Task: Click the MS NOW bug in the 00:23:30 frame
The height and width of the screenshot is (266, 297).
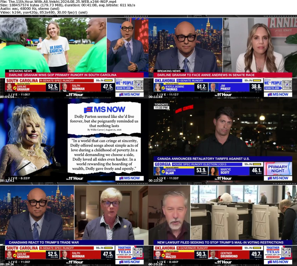Action: click(278, 178)
